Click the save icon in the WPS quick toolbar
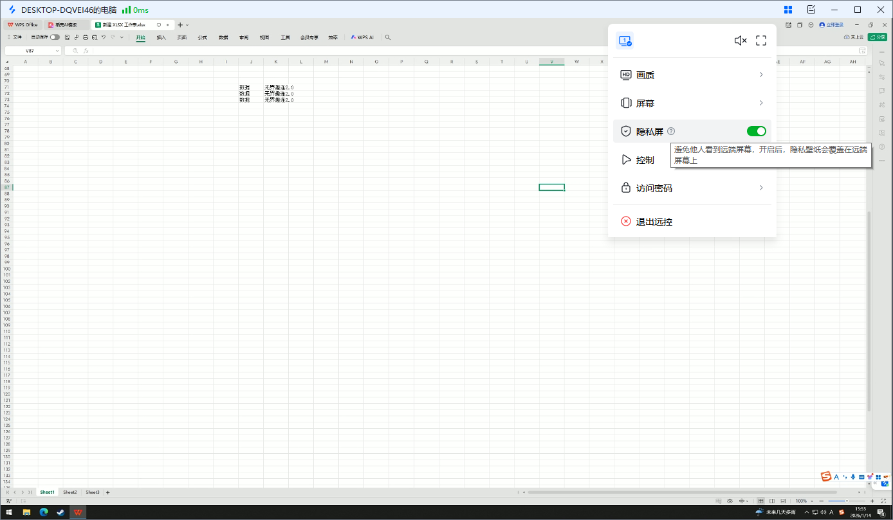 pos(68,37)
